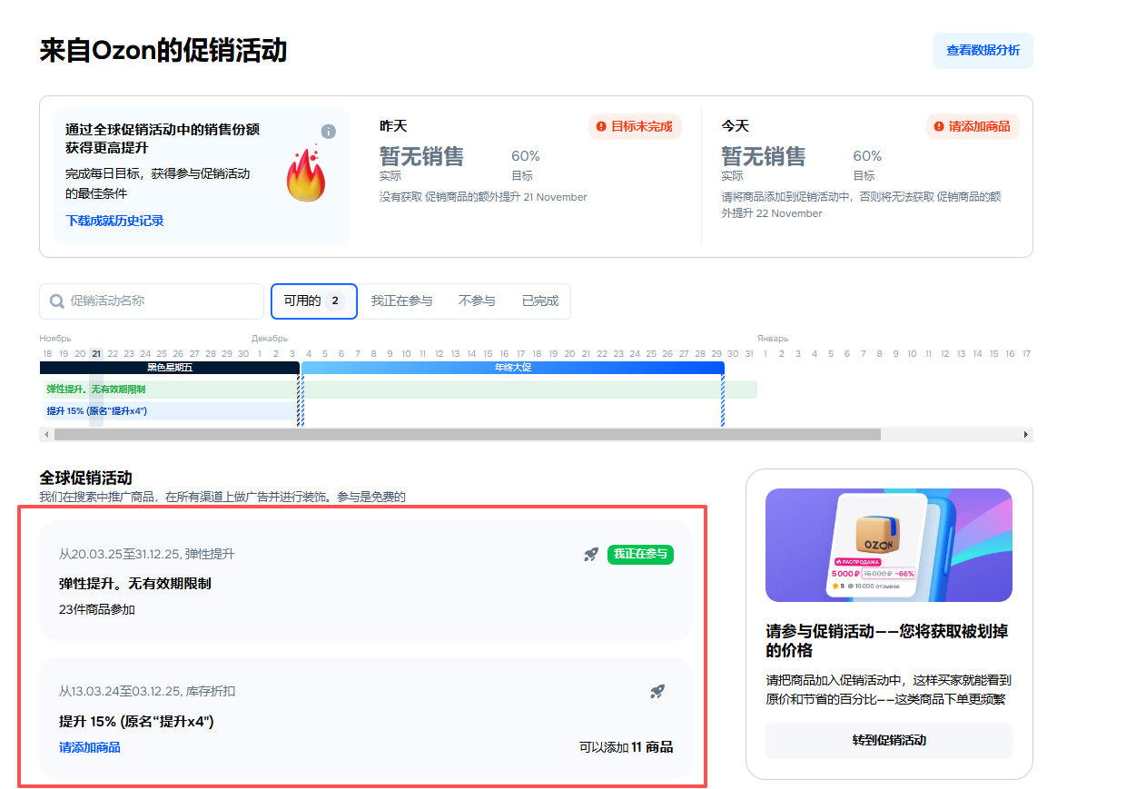The image size is (1126, 789).
Task: Open the 下载成就历史记录 link
Action: pos(114,221)
